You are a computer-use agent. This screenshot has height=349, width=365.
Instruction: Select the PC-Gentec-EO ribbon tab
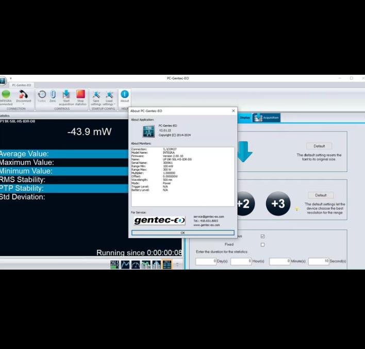point(22,85)
